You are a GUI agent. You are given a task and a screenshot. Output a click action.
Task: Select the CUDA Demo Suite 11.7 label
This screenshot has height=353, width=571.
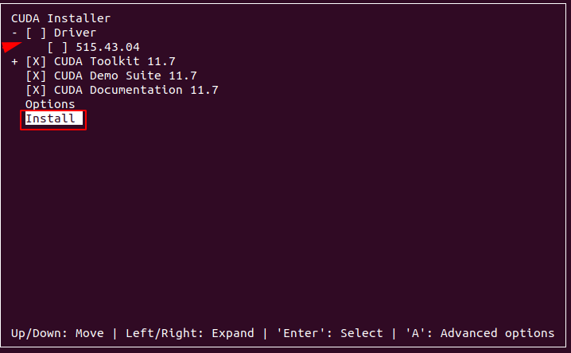[x=126, y=76]
